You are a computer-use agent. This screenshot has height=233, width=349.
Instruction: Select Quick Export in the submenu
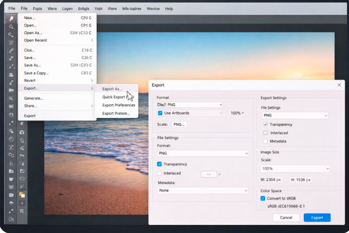pos(116,97)
